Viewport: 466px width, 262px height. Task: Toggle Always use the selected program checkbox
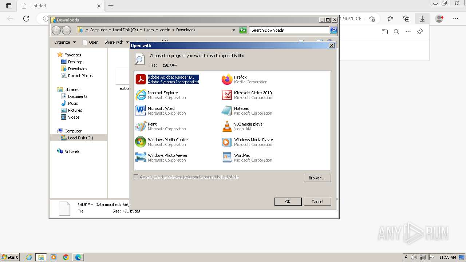point(136,177)
